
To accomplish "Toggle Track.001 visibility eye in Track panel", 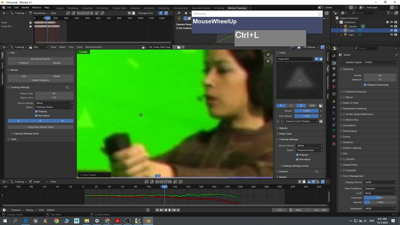I will pyautogui.click(x=317, y=59).
